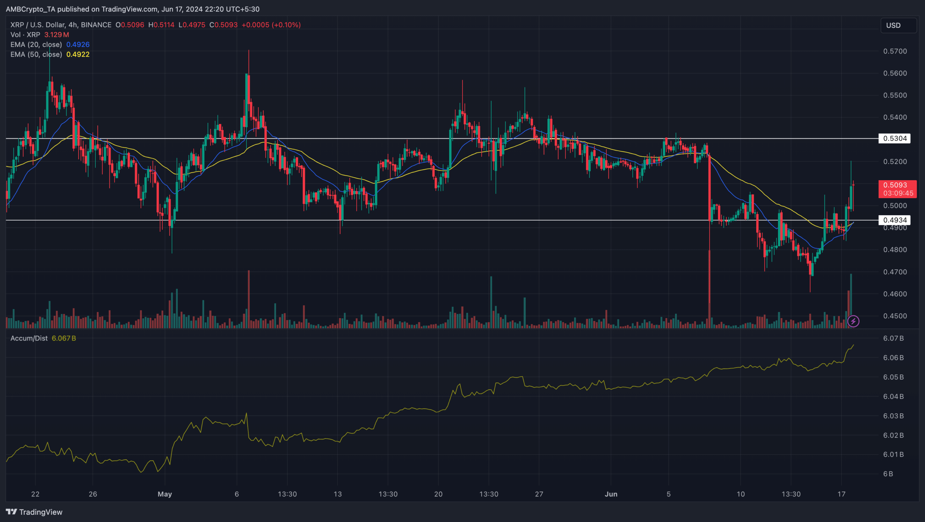Click the EMA 20 value 0.4926
Image resolution: width=925 pixels, height=522 pixels.
click(x=78, y=44)
